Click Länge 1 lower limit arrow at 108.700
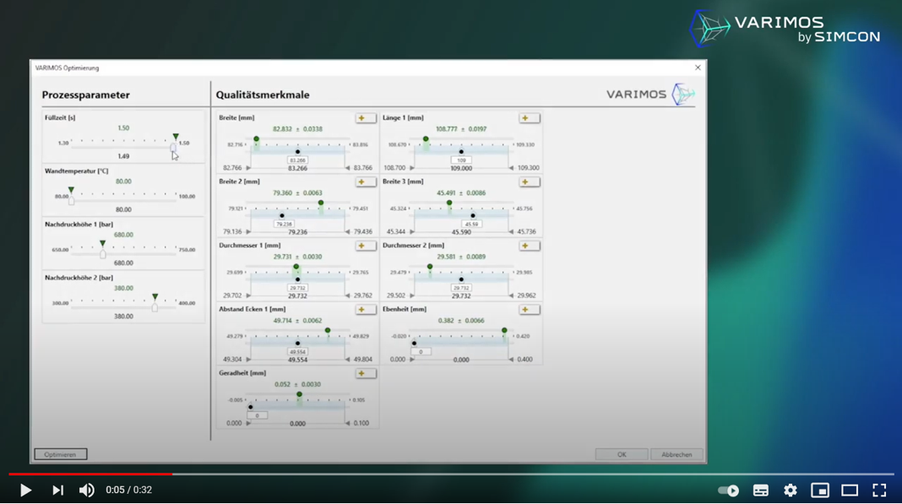The image size is (902, 504). 412,168
